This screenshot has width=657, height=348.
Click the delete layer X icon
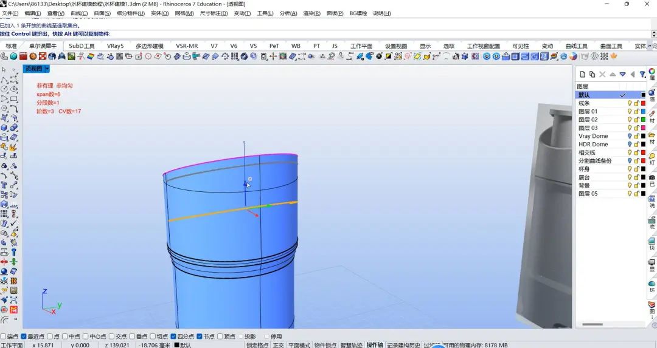pyautogui.click(x=602, y=75)
